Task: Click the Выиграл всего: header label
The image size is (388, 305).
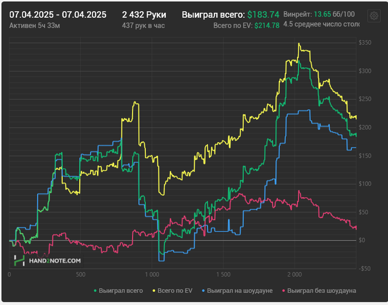Action: [x=213, y=14]
